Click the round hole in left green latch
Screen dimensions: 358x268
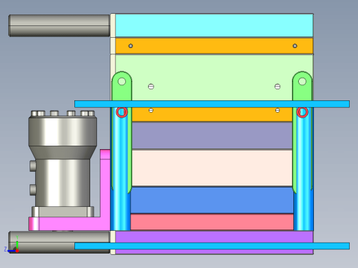click(x=122, y=81)
